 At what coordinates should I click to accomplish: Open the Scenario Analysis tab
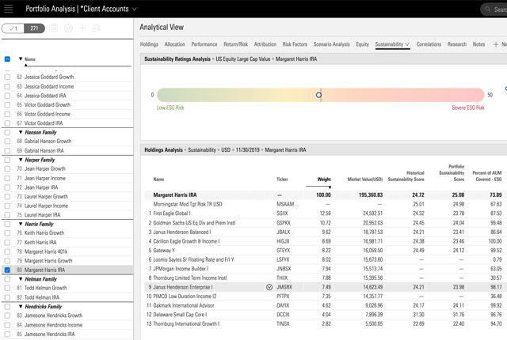point(331,45)
